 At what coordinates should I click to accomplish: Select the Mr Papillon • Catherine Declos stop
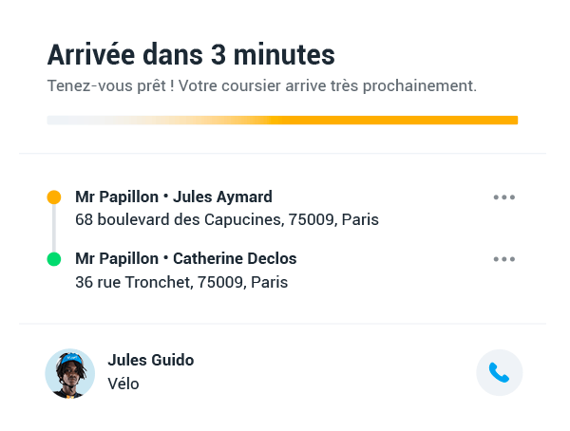click(x=186, y=259)
